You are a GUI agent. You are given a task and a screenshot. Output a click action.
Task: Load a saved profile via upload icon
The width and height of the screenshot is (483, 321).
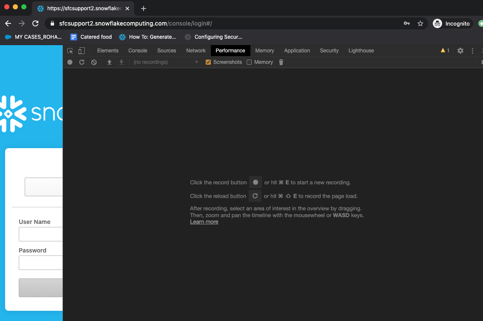pyautogui.click(x=109, y=62)
